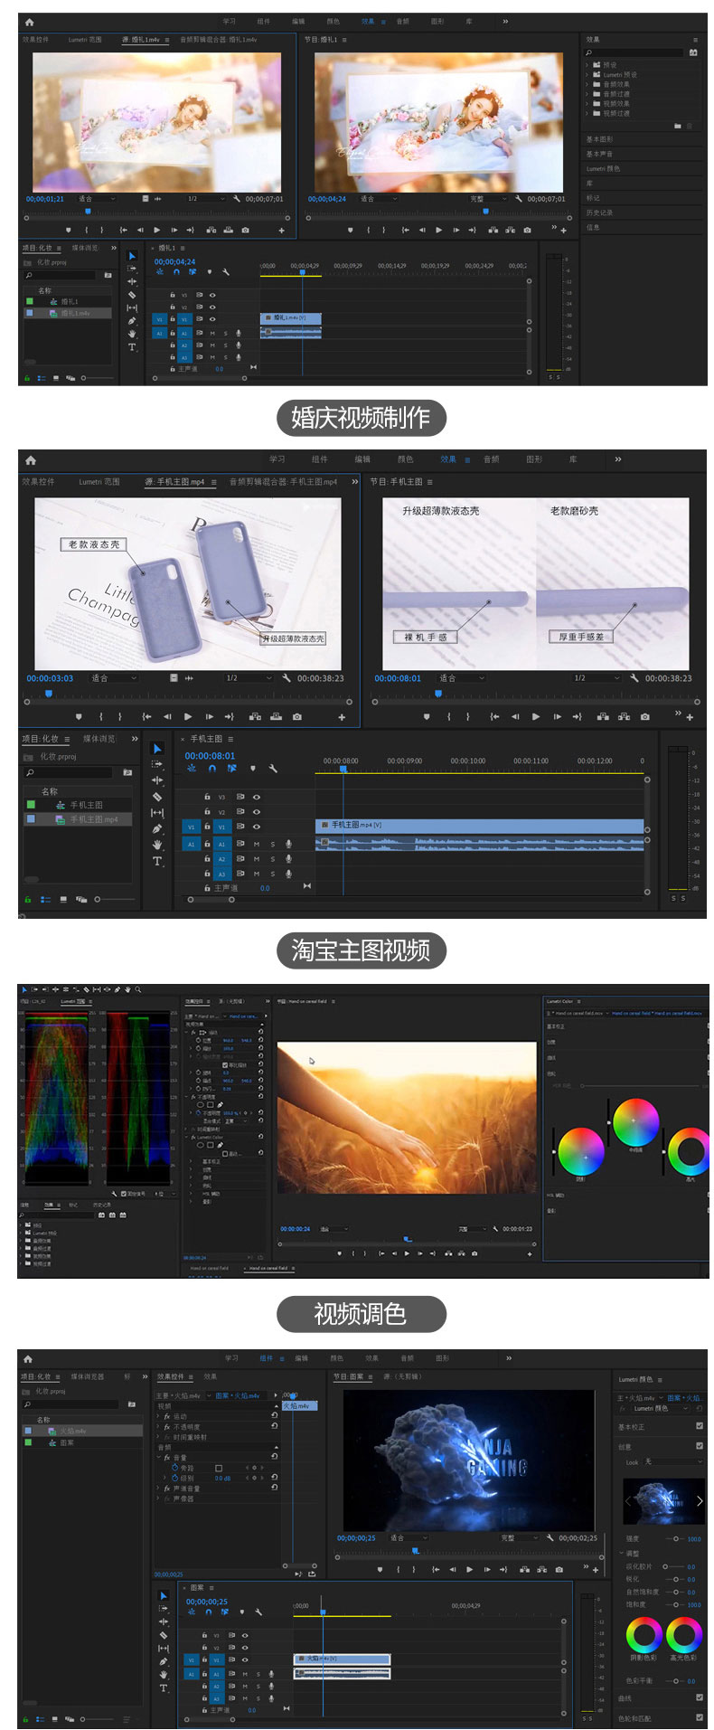Viewport: 714px width, 1730px height.
Task: Open Look dropdown showing 无 in Lumetri 颜色
Action: click(x=672, y=1461)
